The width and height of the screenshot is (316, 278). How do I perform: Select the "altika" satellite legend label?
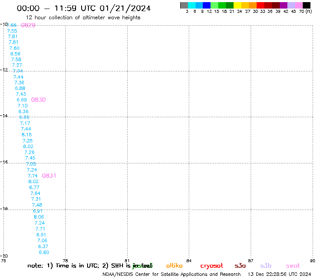174,266
